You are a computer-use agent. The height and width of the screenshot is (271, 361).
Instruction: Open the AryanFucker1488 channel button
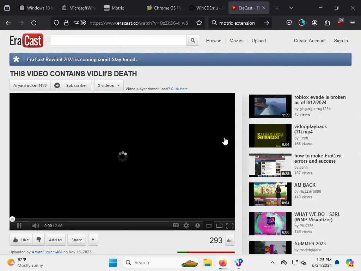coord(30,85)
